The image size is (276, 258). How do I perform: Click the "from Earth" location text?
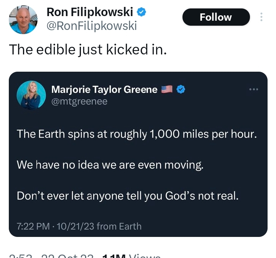119,226
